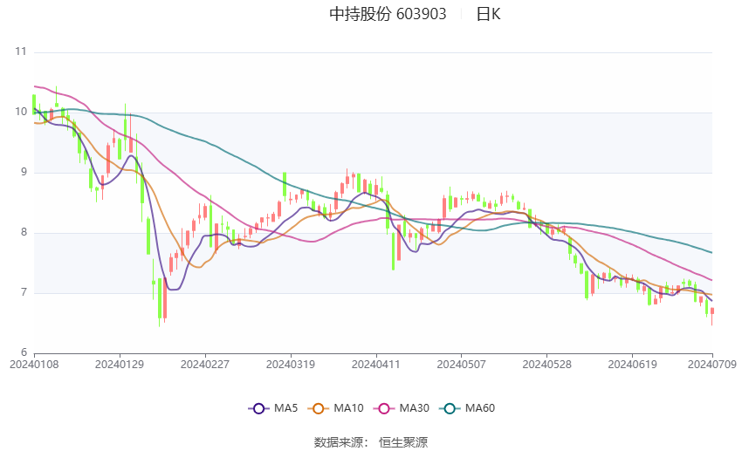The image size is (742, 451).
Task: Click the chart title 中持股份 603903
Action: click(x=388, y=14)
